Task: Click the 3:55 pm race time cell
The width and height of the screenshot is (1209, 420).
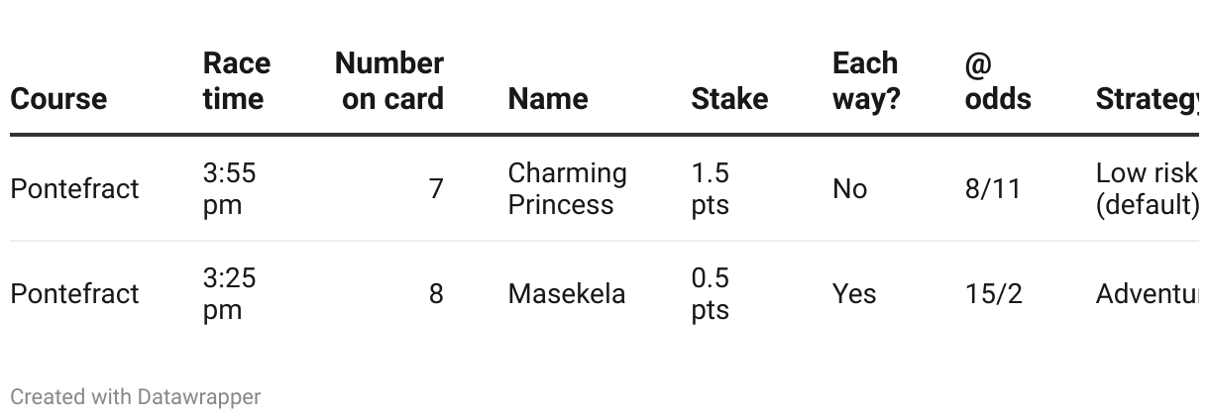Action: click(x=229, y=188)
